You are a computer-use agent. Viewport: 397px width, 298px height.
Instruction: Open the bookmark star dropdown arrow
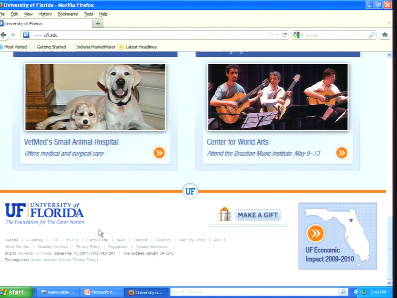pyautogui.click(x=277, y=35)
